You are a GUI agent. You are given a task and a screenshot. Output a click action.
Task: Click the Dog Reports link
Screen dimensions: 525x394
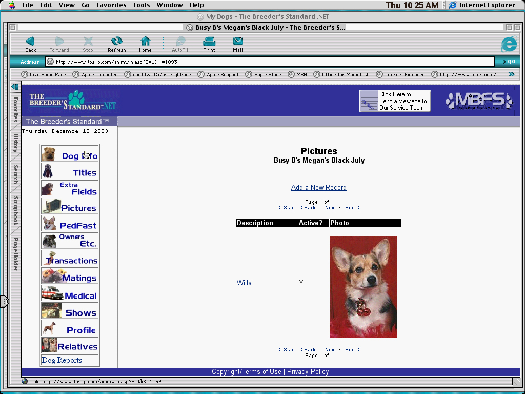tap(62, 360)
